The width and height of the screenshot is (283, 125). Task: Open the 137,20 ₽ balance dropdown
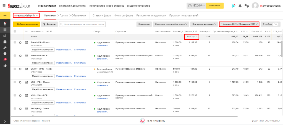click(196, 6)
